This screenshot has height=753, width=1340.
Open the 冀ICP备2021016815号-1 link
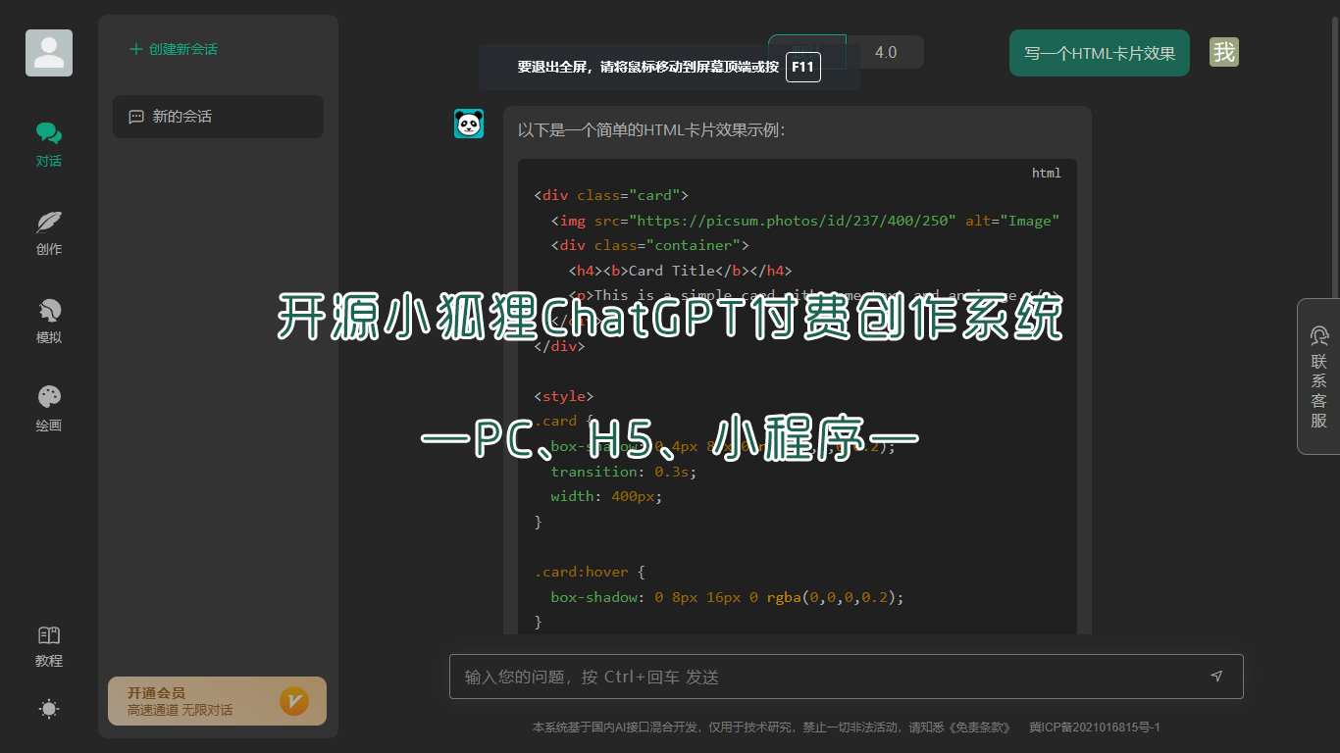1095,728
